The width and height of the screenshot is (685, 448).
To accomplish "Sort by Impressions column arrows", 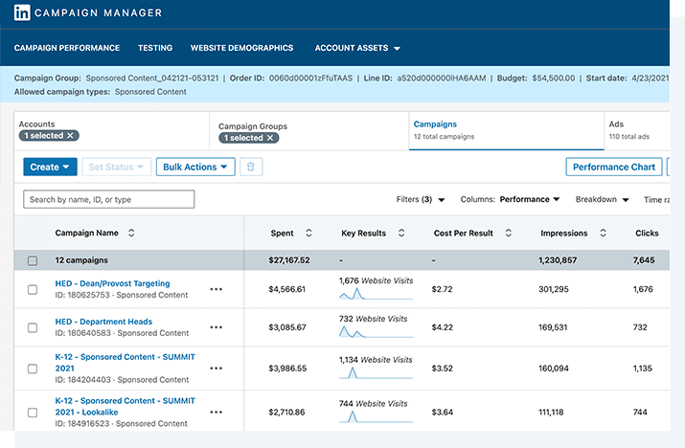I will tap(603, 234).
